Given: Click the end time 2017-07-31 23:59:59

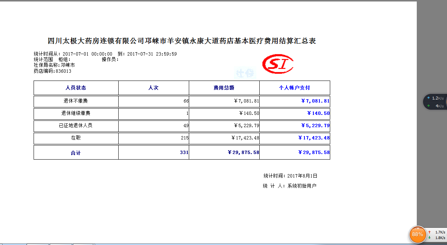Looking at the screenshot, I should [152, 54].
